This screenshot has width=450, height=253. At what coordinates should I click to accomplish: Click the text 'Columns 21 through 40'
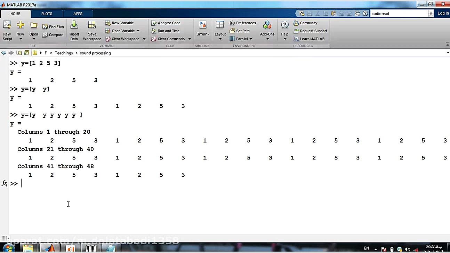pos(56,149)
